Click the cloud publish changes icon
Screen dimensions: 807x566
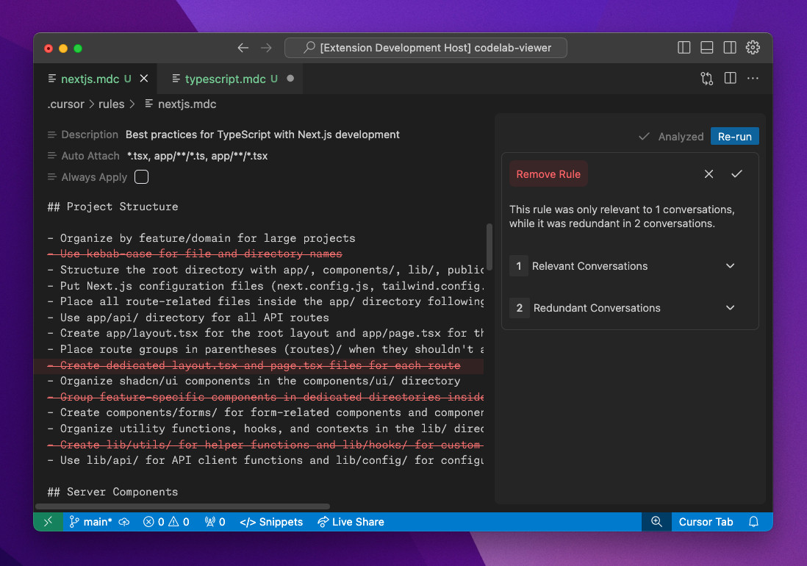[x=124, y=522]
